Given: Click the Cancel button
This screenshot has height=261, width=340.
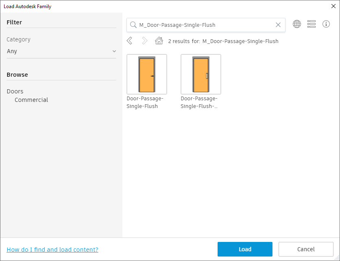Looking at the screenshot, I should pos(306,249).
